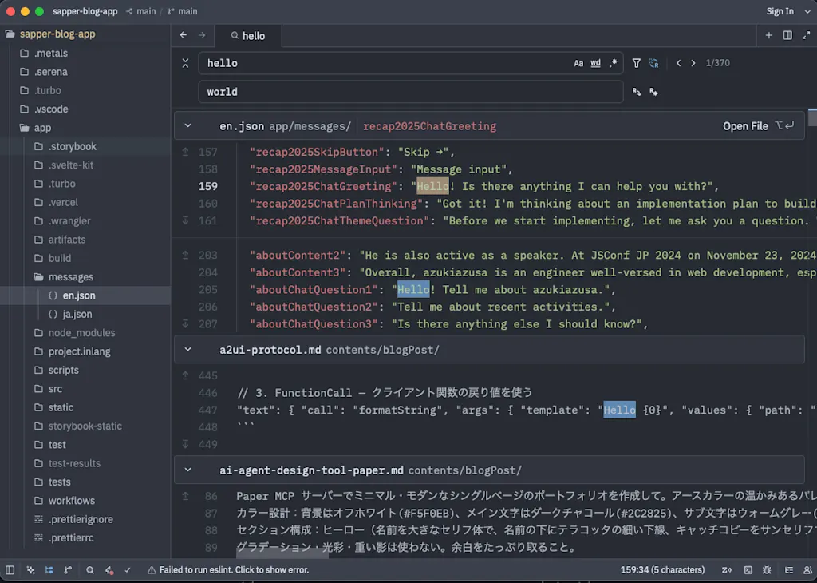Open the Sign In dropdown chevron
817x583 pixels.
coord(807,11)
